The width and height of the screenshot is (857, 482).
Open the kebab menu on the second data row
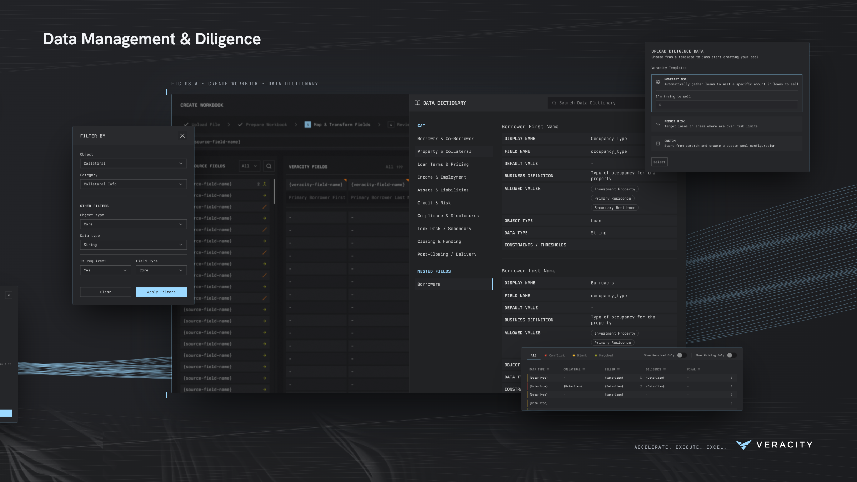(732, 386)
